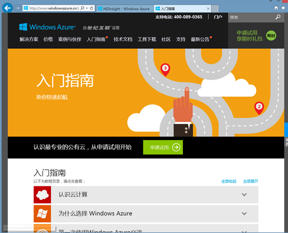This screenshot has width=288, height=233.
Task: Click the 由世纪互联运营 operator logo
Action: pos(101,28)
